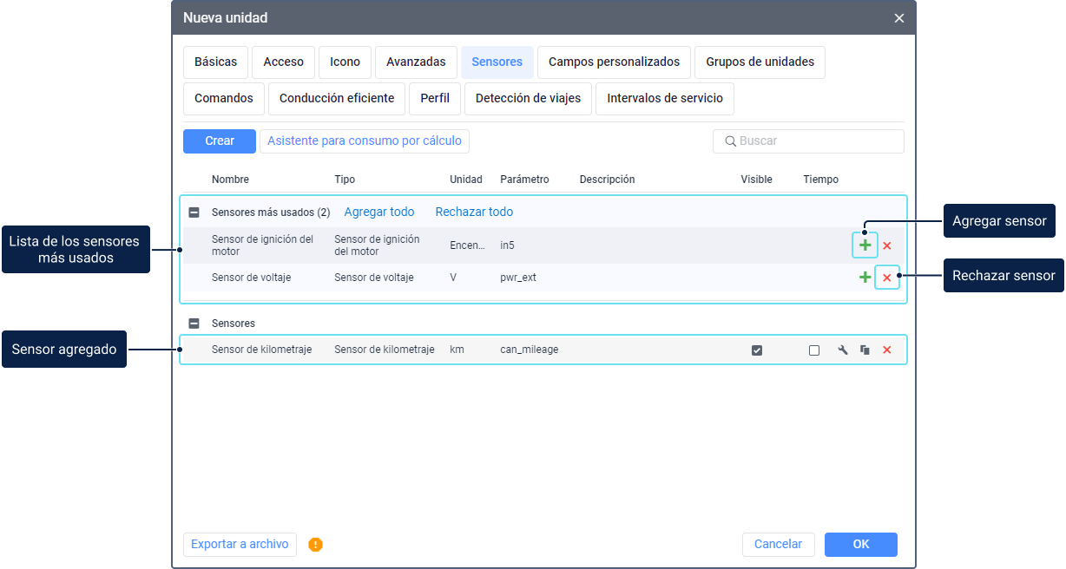Viewport: 1066px width, 569px height.
Task: Reject the Sensor de ignición del motor suggestion
Action: pyautogui.click(x=887, y=245)
